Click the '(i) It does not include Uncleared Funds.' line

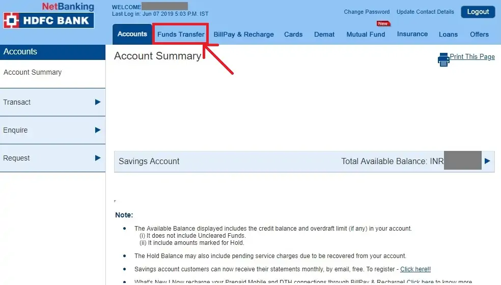pos(192,236)
